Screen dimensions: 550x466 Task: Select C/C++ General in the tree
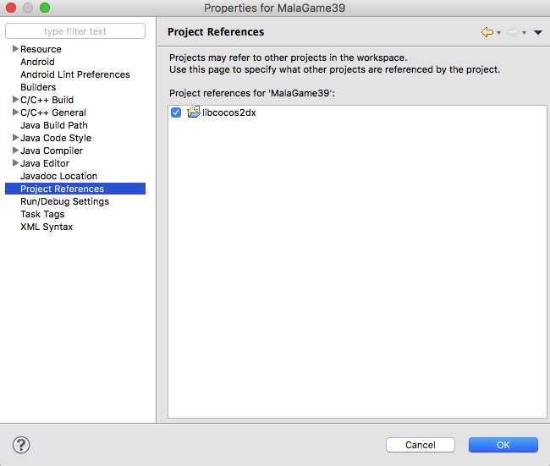pyautogui.click(x=53, y=112)
